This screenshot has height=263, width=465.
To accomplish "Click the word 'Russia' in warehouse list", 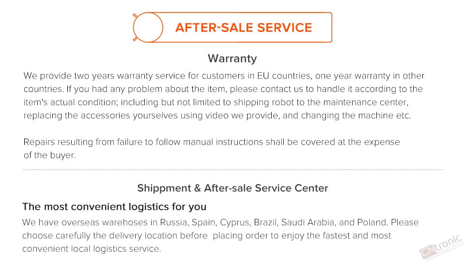I will click(173, 222).
